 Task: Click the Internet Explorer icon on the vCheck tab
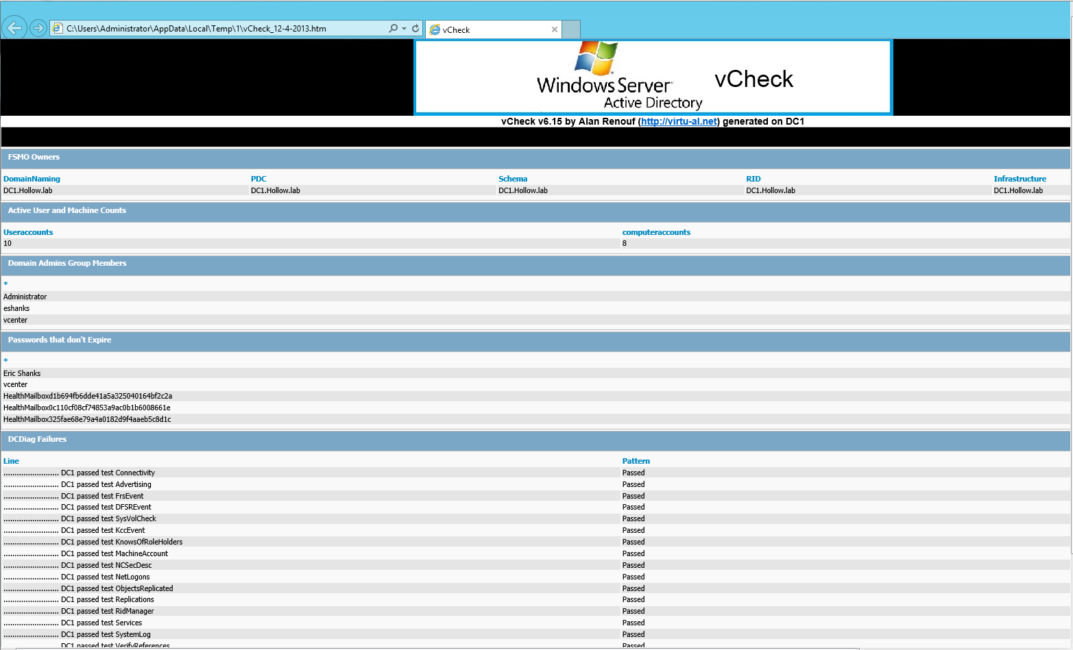pyautogui.click(x=435, y=29)
